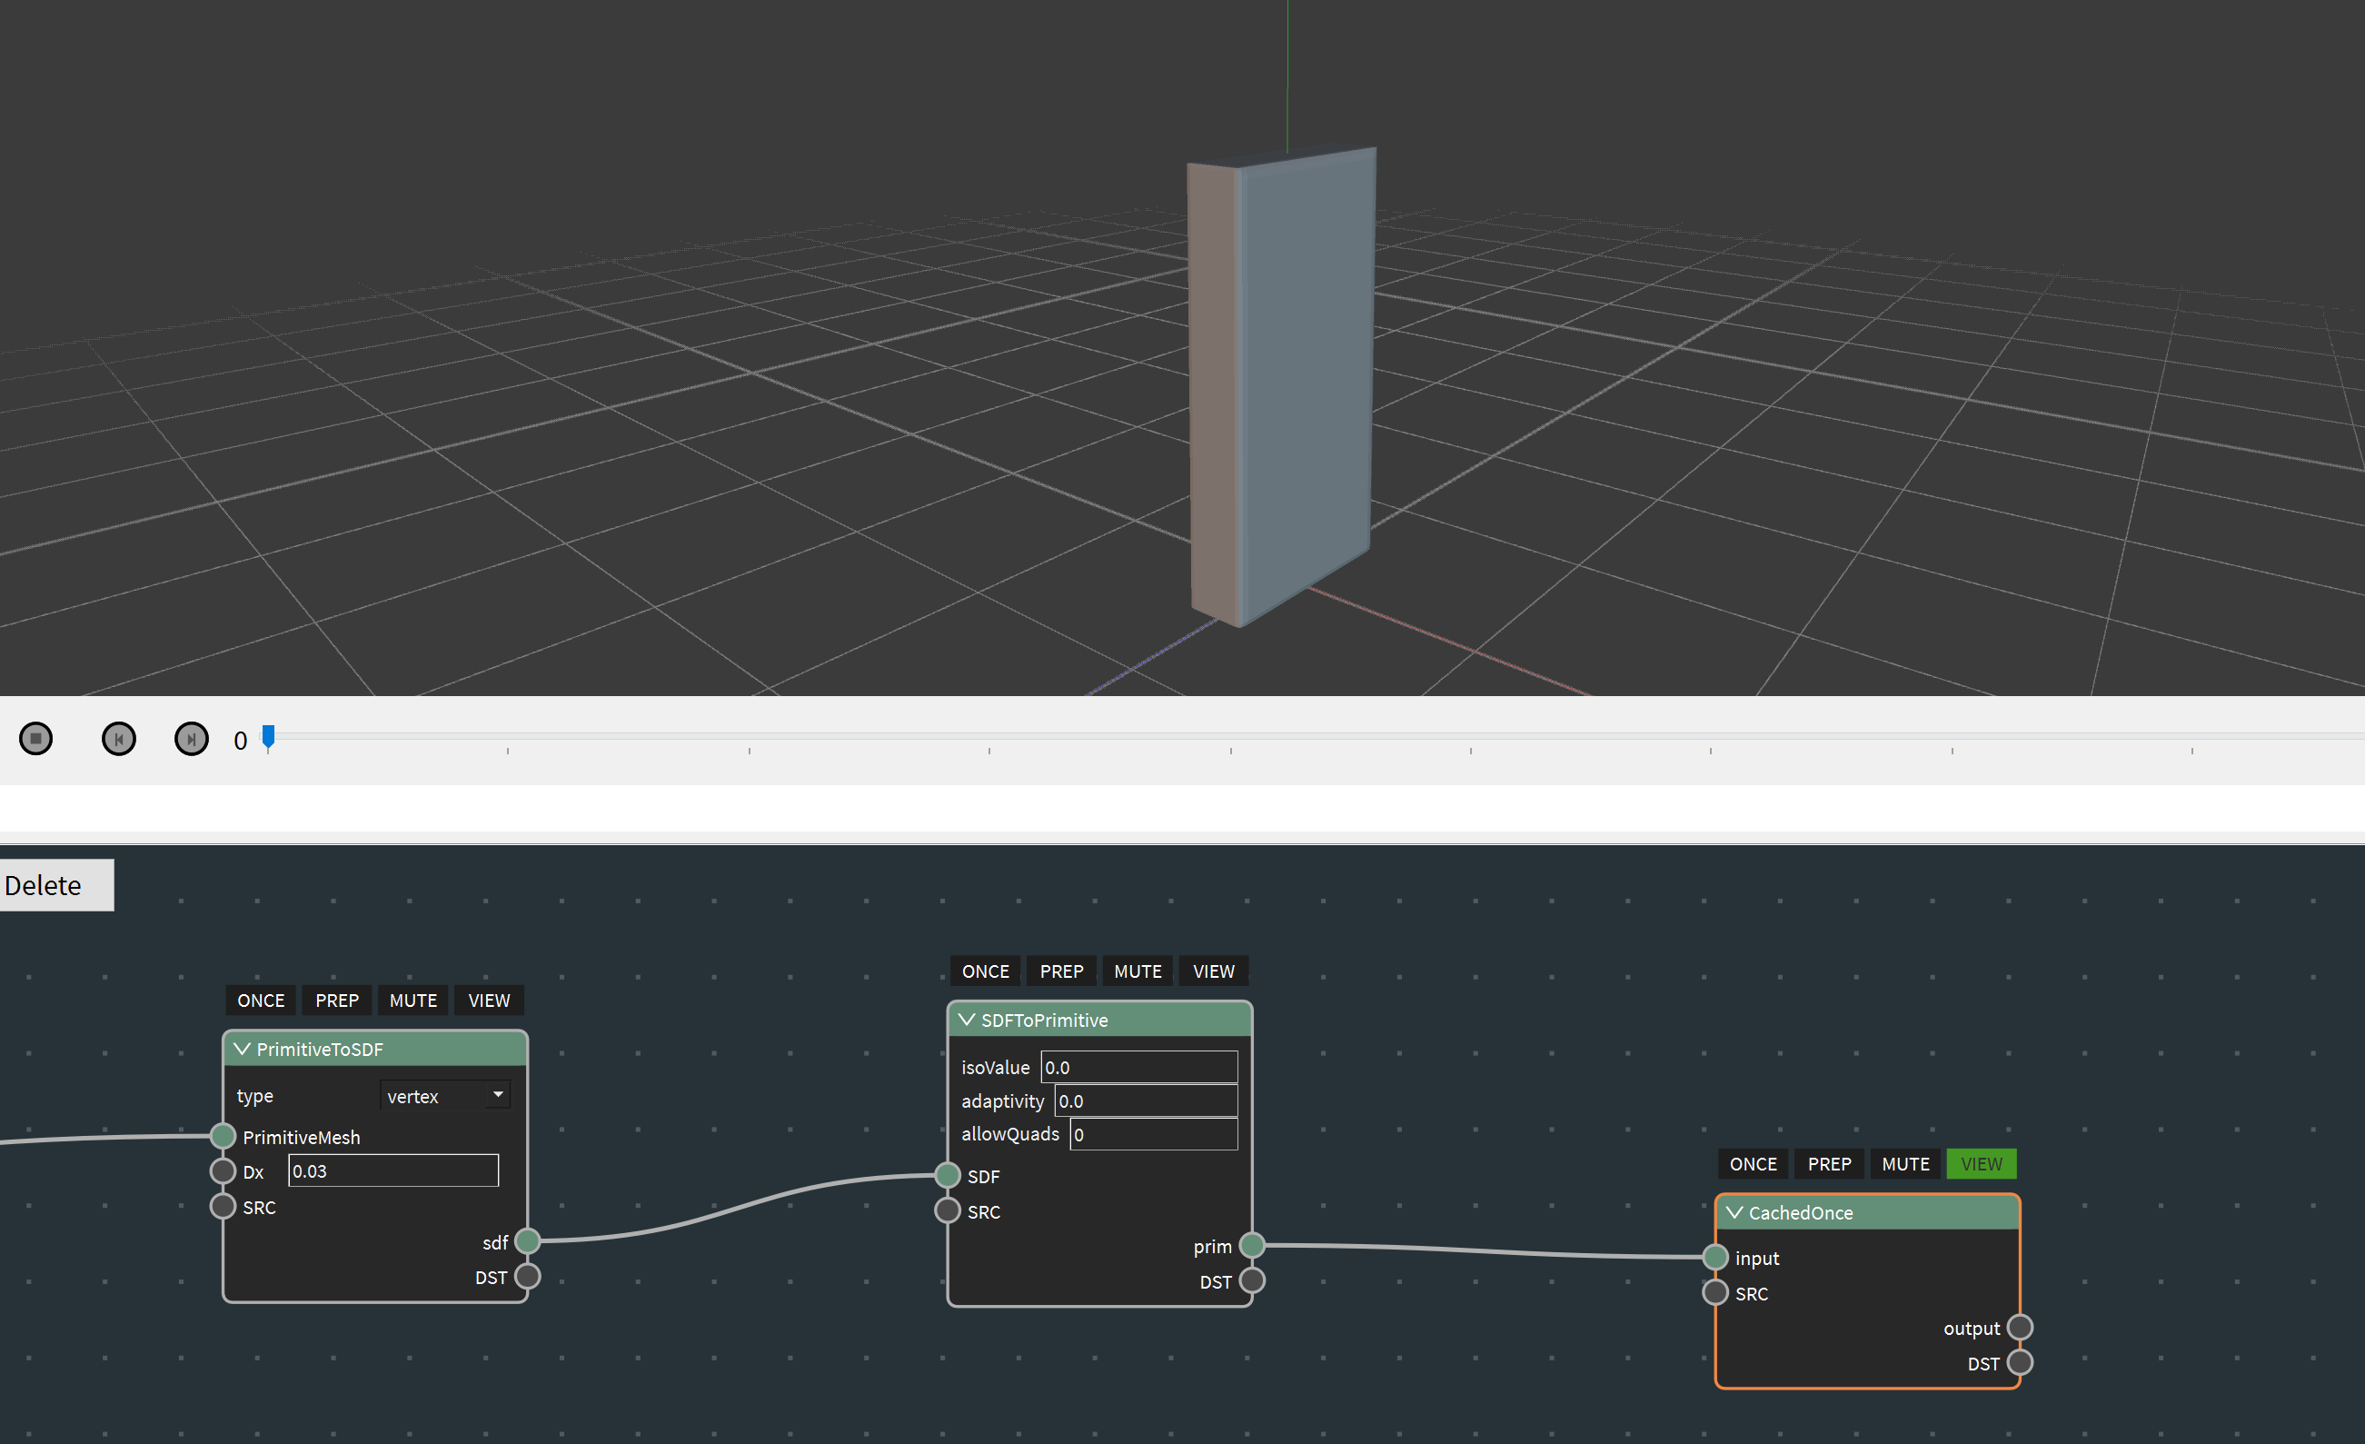Viewport: 2365px width, 1444px height.
Task: Mute the SDFToPrimitive node
Action: tap(1138, 971)
